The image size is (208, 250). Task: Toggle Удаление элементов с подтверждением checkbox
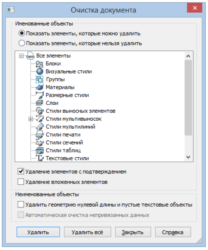(x=21, y=172)
